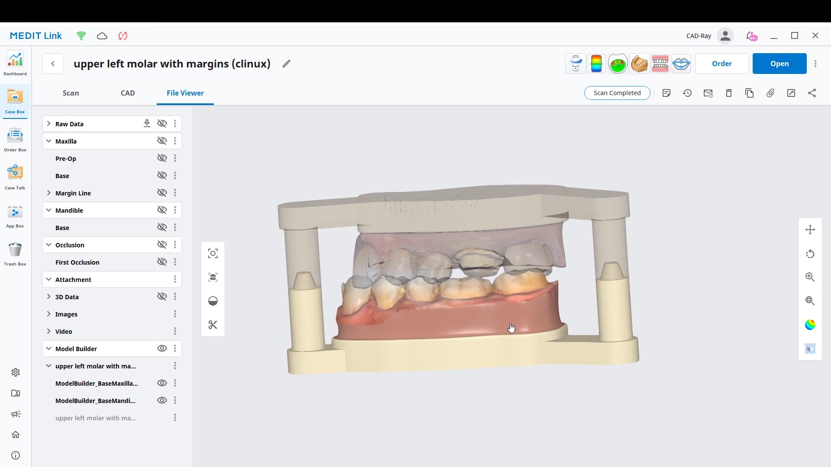Viewport: 831px width, 467px height.
Task: Open case more options beside Open button
Action: click(815, 64)
